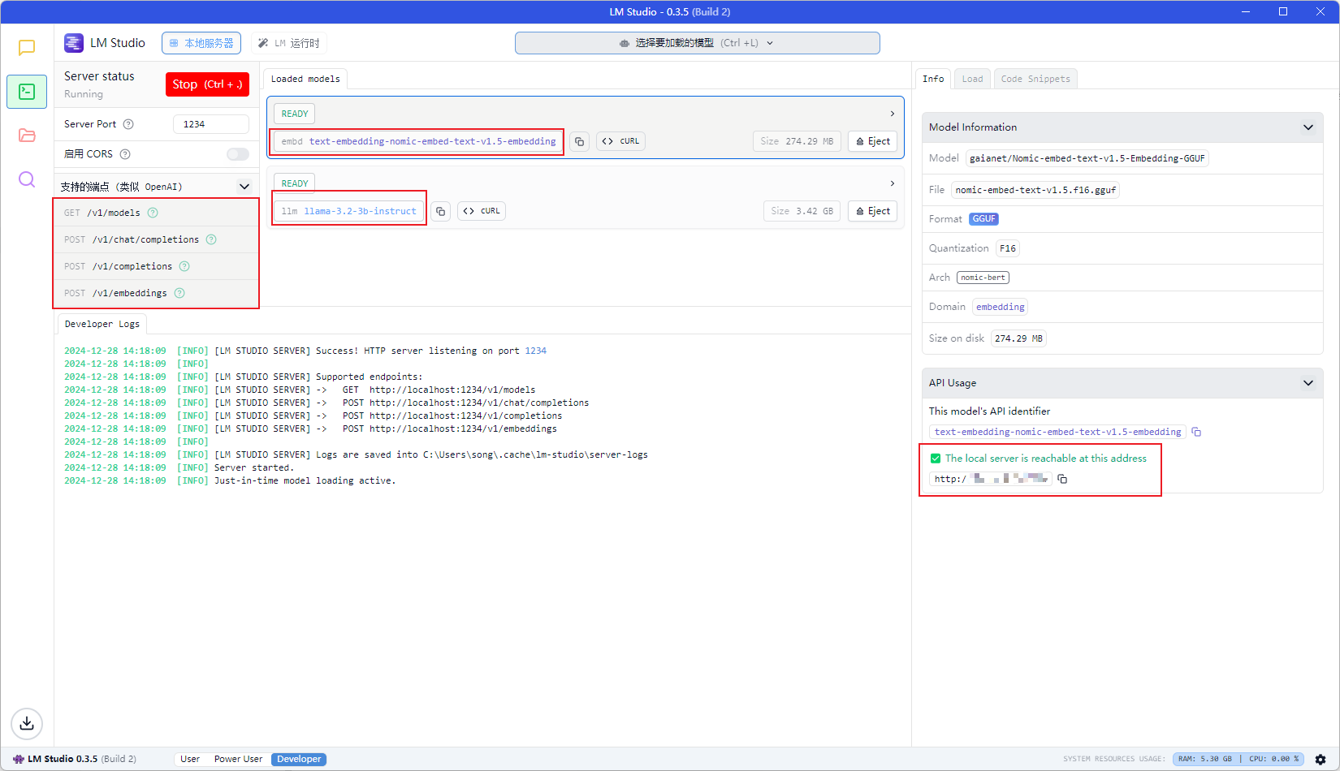Switch to User mode
The image size is (1340, 771).
(x=190, y=759)
